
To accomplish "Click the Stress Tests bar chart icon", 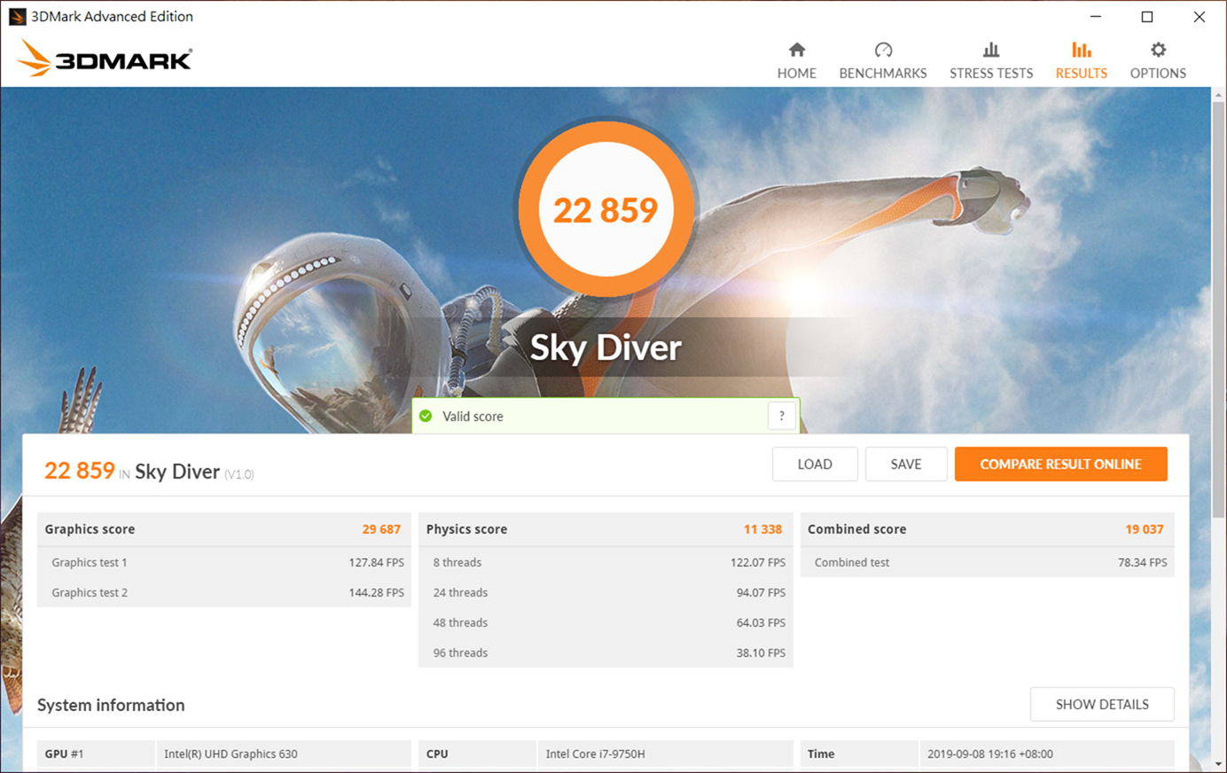I will (990, 50).
